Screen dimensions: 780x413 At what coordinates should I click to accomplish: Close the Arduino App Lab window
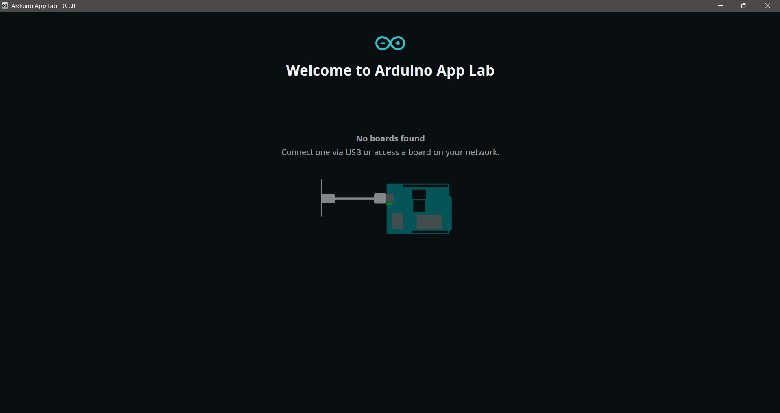768,6
